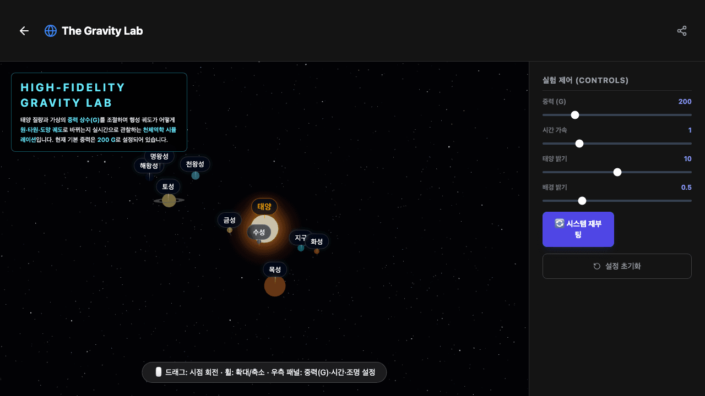Screen dimensions: 705x396
Task: Select the 명왕성 Pluto label
Action: 160,156
